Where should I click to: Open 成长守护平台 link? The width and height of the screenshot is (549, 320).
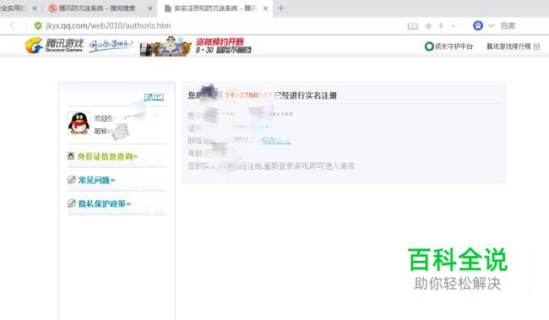454,46
